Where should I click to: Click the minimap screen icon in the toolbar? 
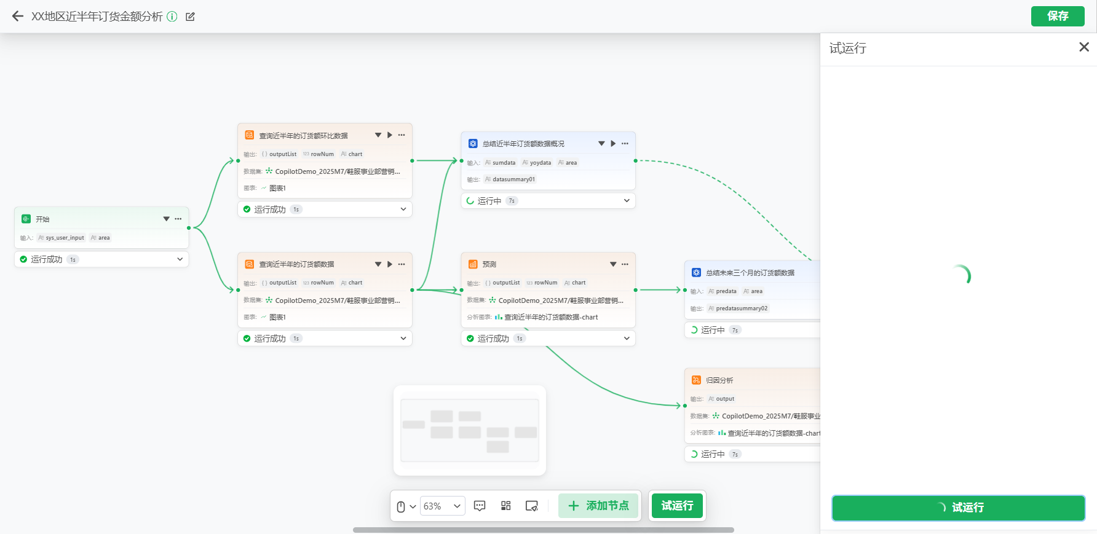pyautogui.click(x=531, y=506)
